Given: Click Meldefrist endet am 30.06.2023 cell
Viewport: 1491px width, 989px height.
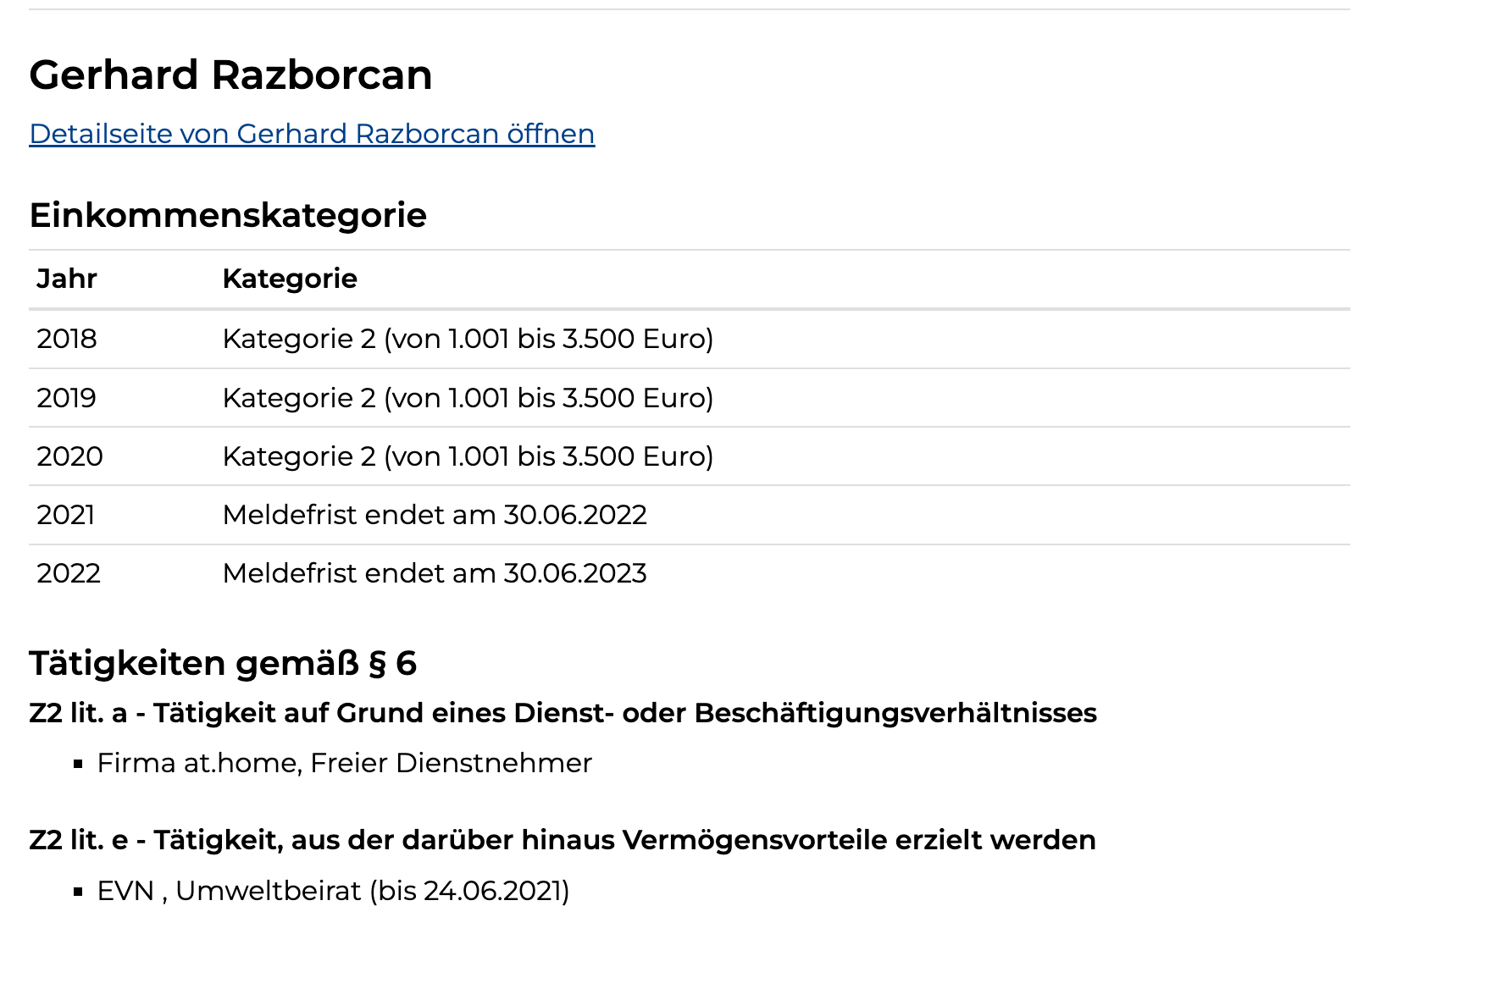Looking at the screenshot, I should click(435, 573).
